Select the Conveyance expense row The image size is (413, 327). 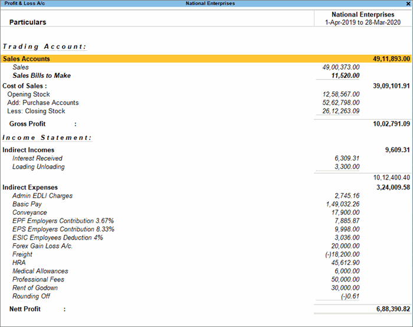(29, 212)
